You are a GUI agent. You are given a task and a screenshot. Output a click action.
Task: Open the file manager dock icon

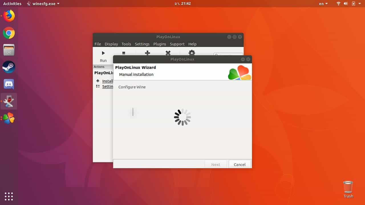[x=9, y=50]
